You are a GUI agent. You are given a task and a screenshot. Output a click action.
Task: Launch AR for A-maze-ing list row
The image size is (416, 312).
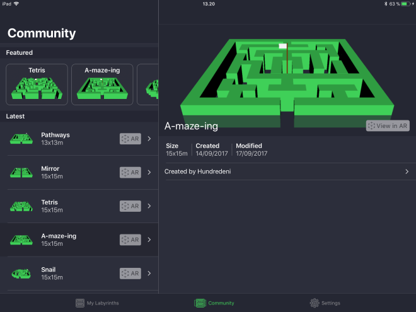coord(130,240)
